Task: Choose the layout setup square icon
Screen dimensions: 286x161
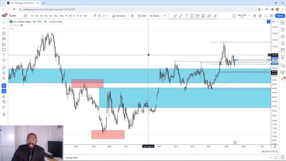Action: coord(234,16)
